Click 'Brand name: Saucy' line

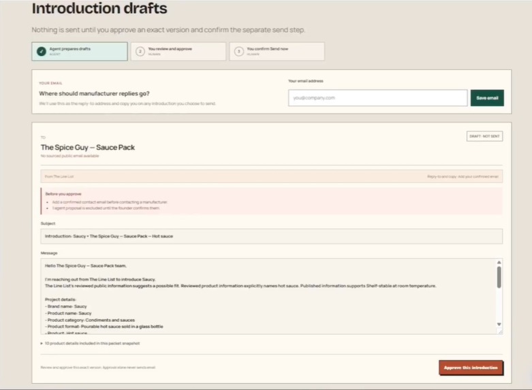click(x=66, y=306)
